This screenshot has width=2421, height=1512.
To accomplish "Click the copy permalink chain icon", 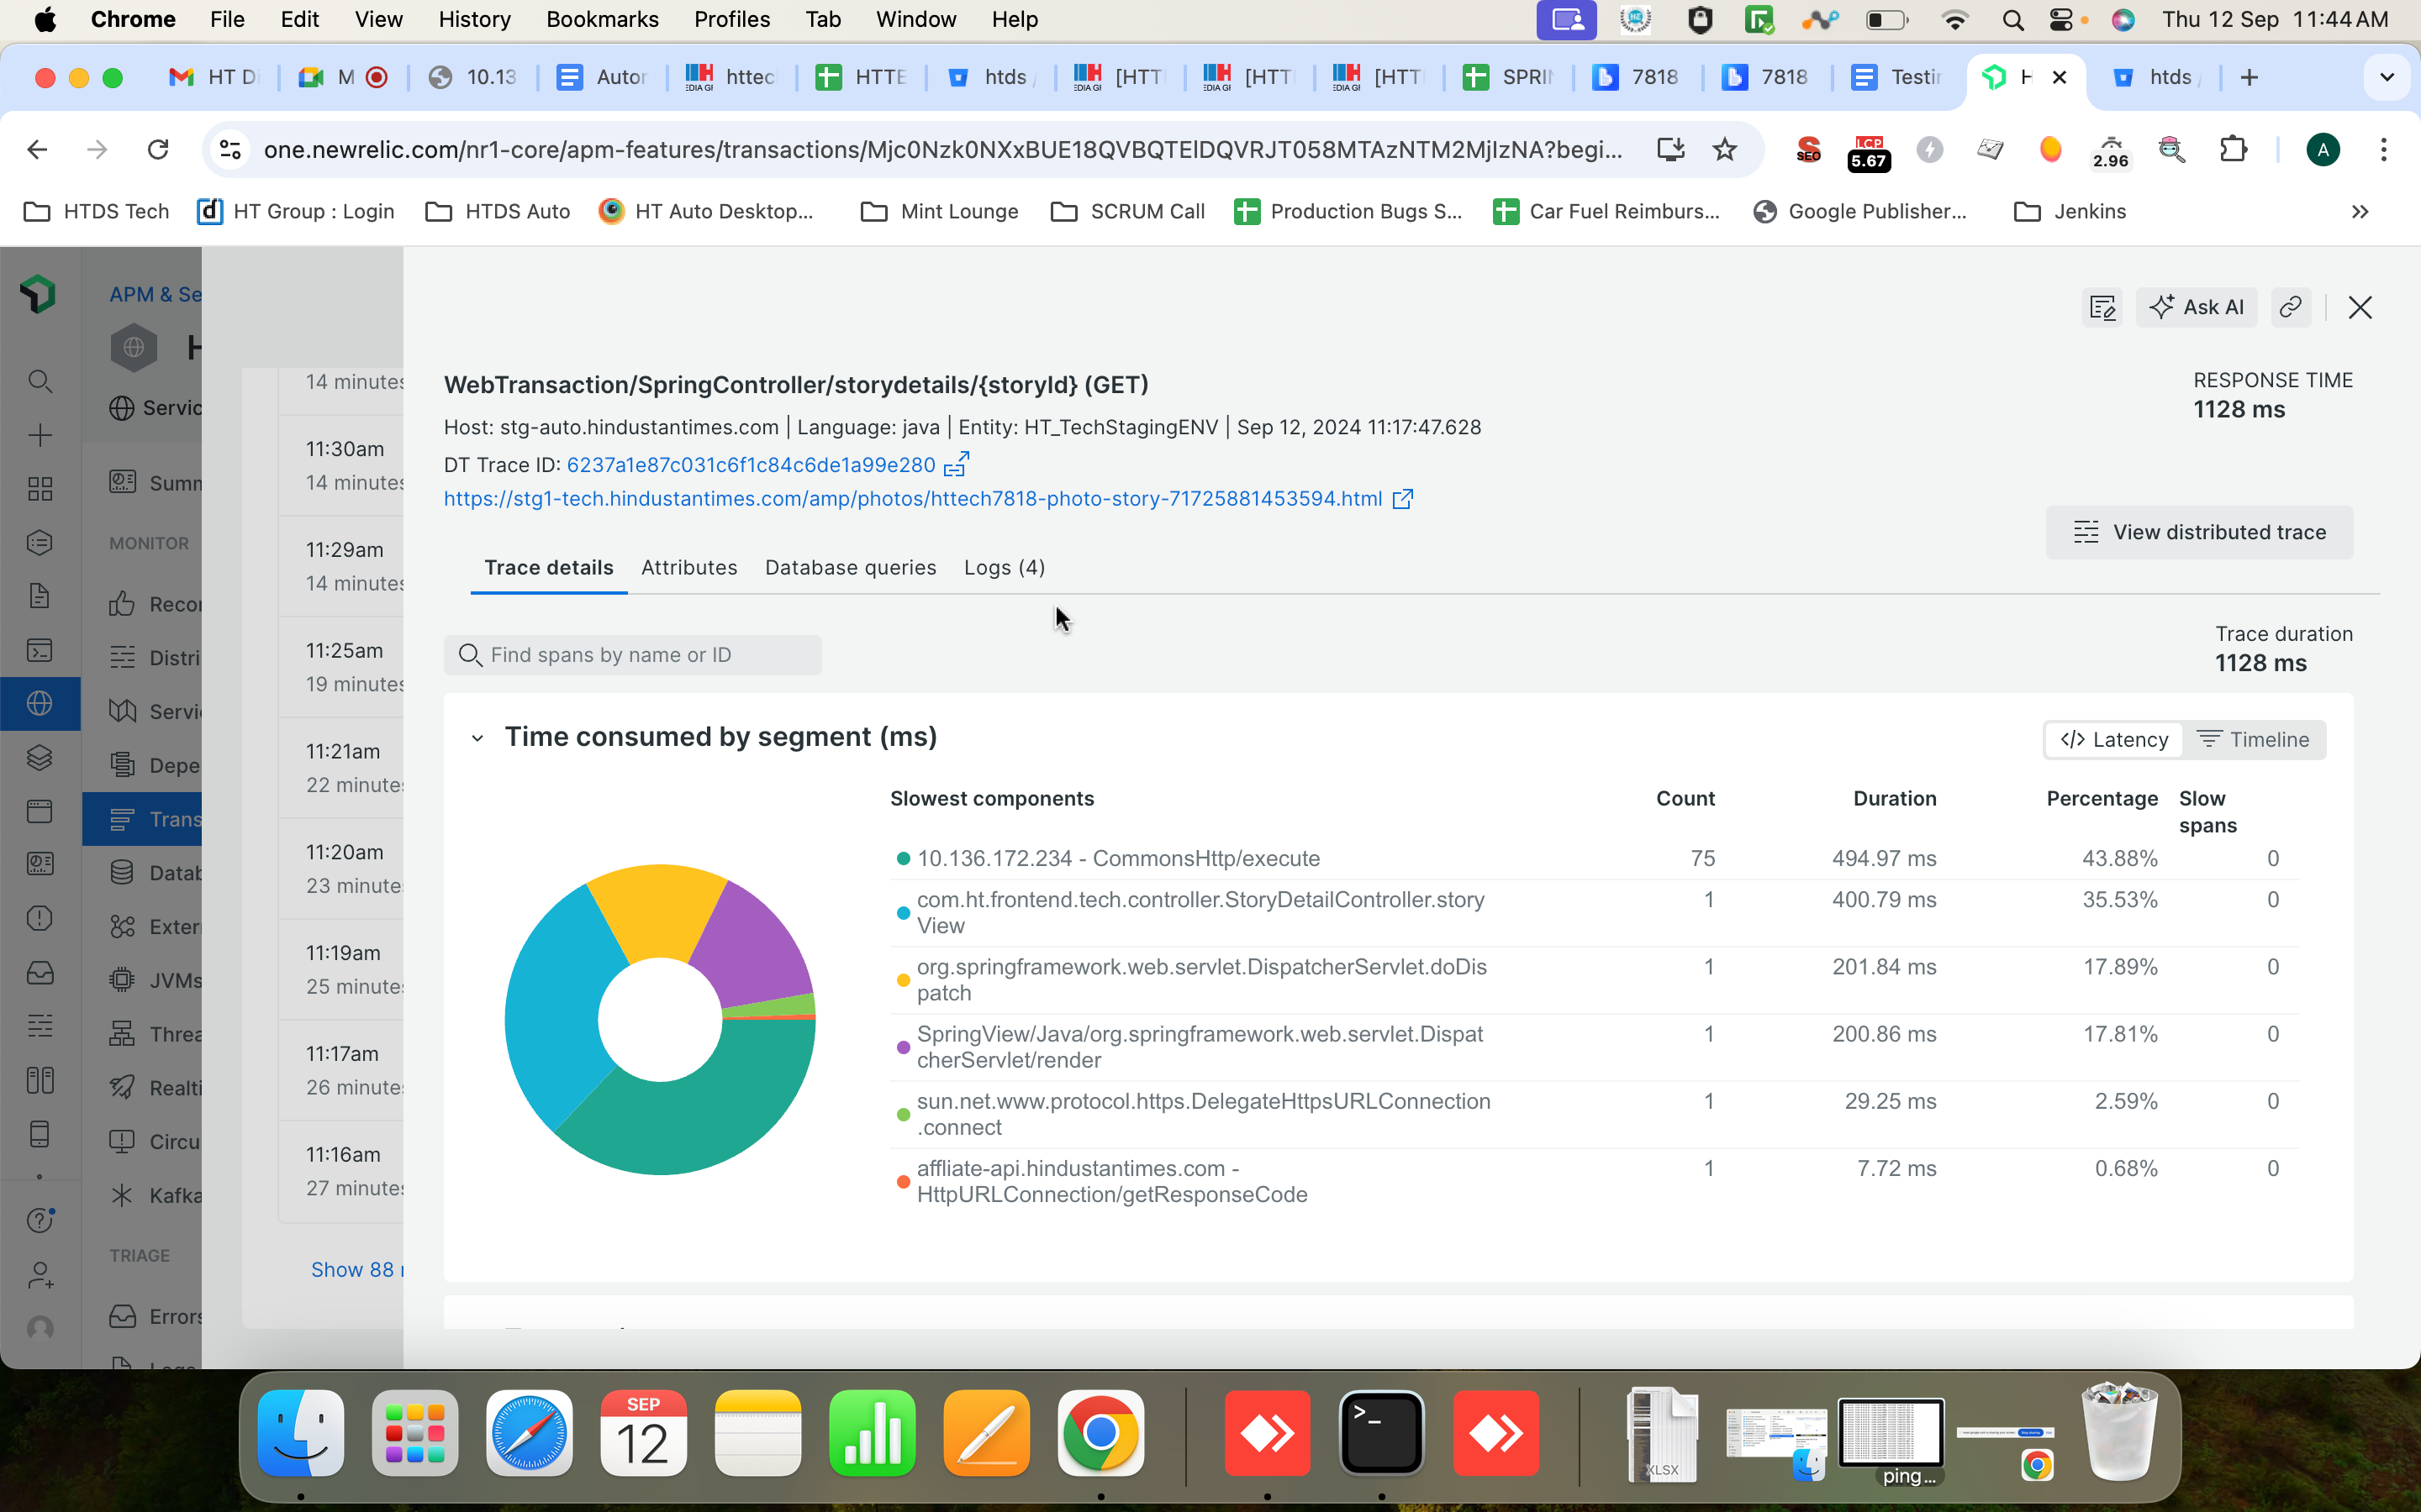I will [2290, 307].
